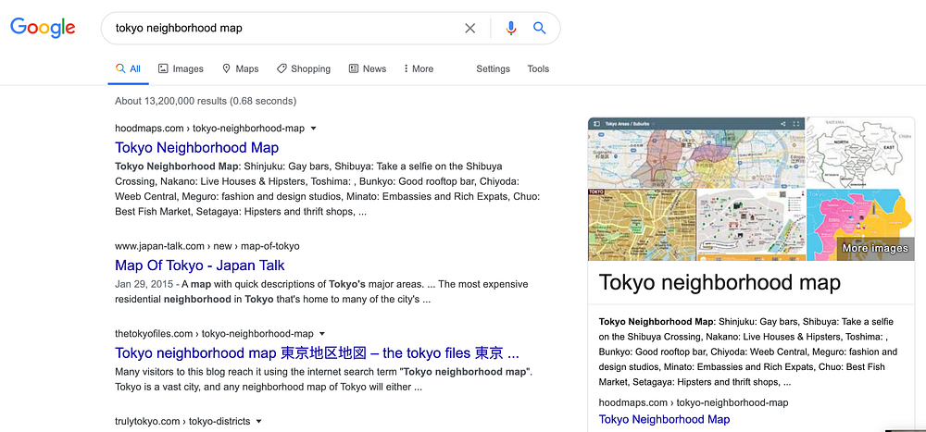The image size is (926, 432).
Task: Submit search with magnifying glass icon
Action: coord(539,28)
